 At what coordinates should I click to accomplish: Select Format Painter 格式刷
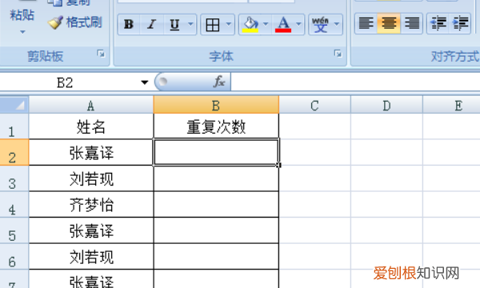[x=75, y=22]
